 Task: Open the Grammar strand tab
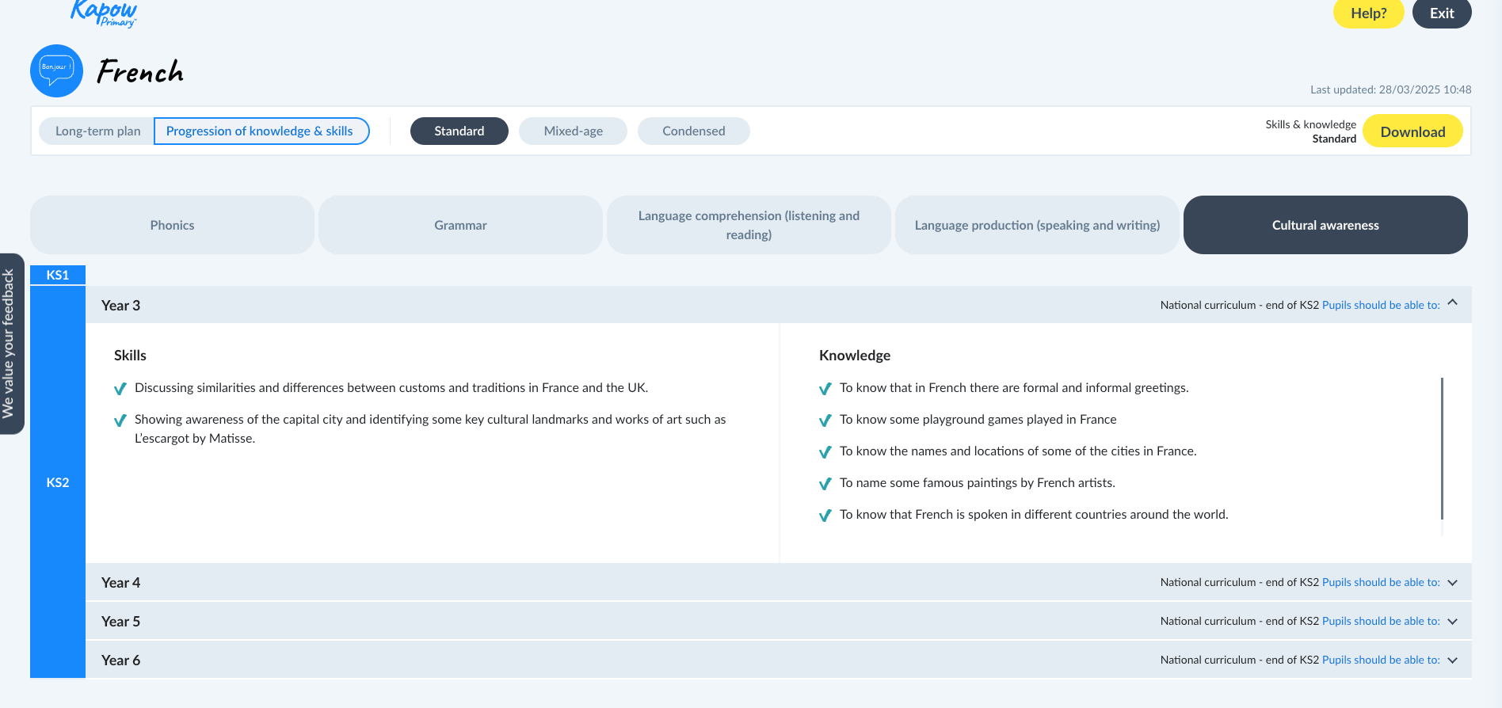tap(460, 225)
